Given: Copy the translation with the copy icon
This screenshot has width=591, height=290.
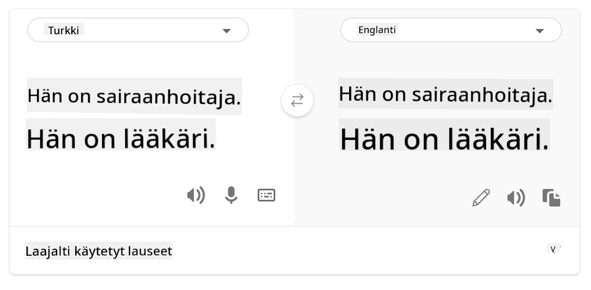Looking at the screenshot, I should click(x=551, y=198).
